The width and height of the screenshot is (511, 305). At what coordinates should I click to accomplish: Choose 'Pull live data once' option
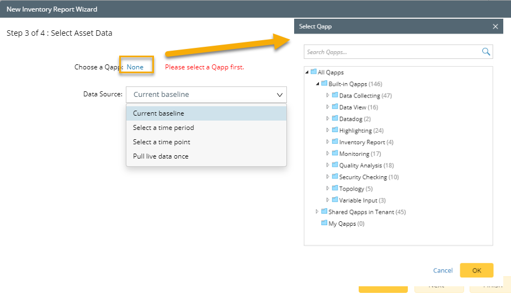[161, 156]
